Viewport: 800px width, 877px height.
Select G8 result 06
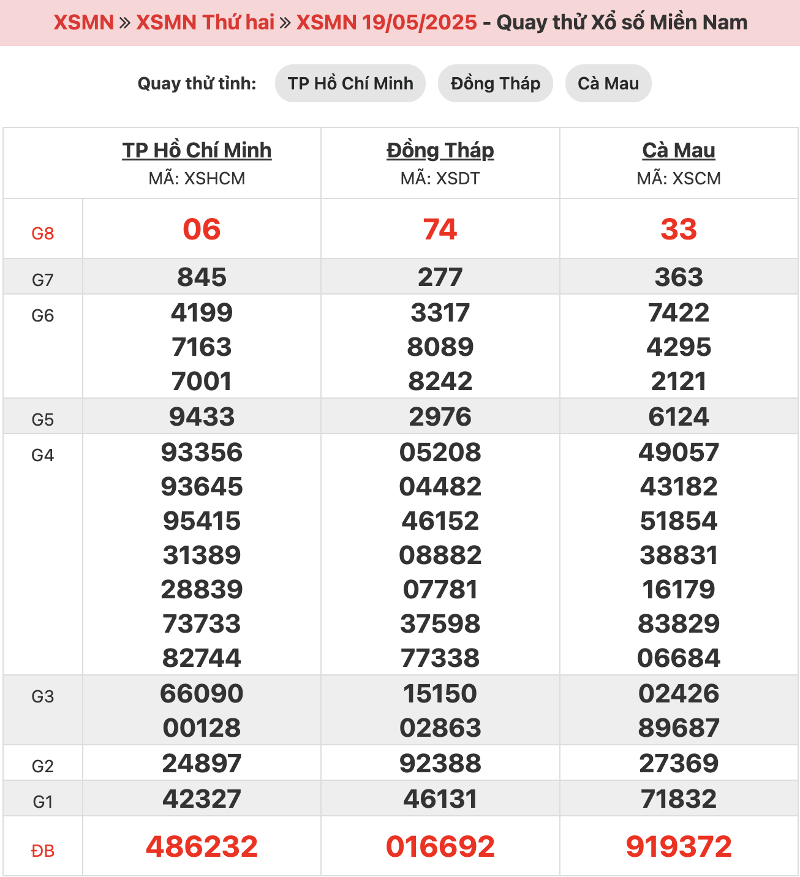(x=202, y=230)
